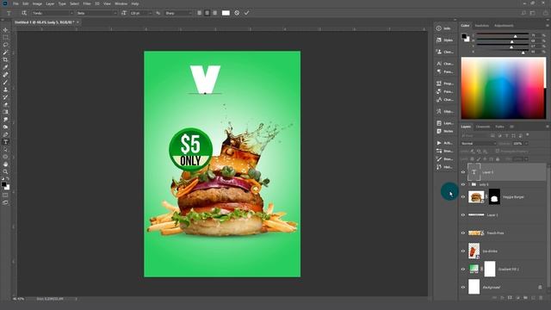Hide the 'only 5' group

463,184
